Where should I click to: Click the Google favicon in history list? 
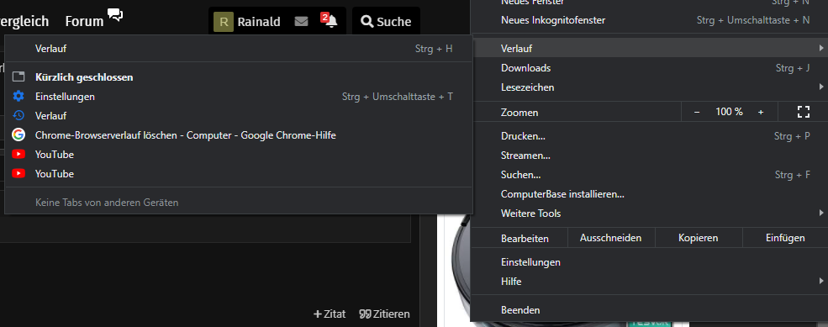point(18,134)
